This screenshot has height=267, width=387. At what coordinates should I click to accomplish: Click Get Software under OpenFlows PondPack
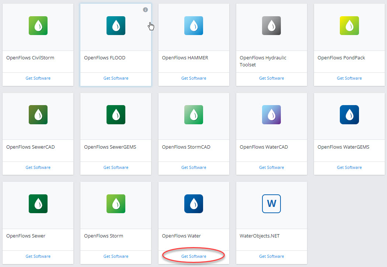pyautogui.click(x=349, y=78)
